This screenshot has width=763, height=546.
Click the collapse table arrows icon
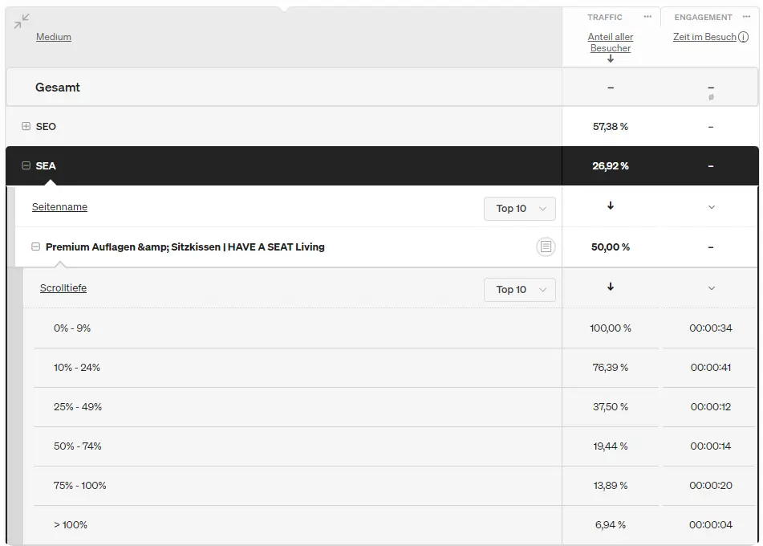(x=22, y=22)
